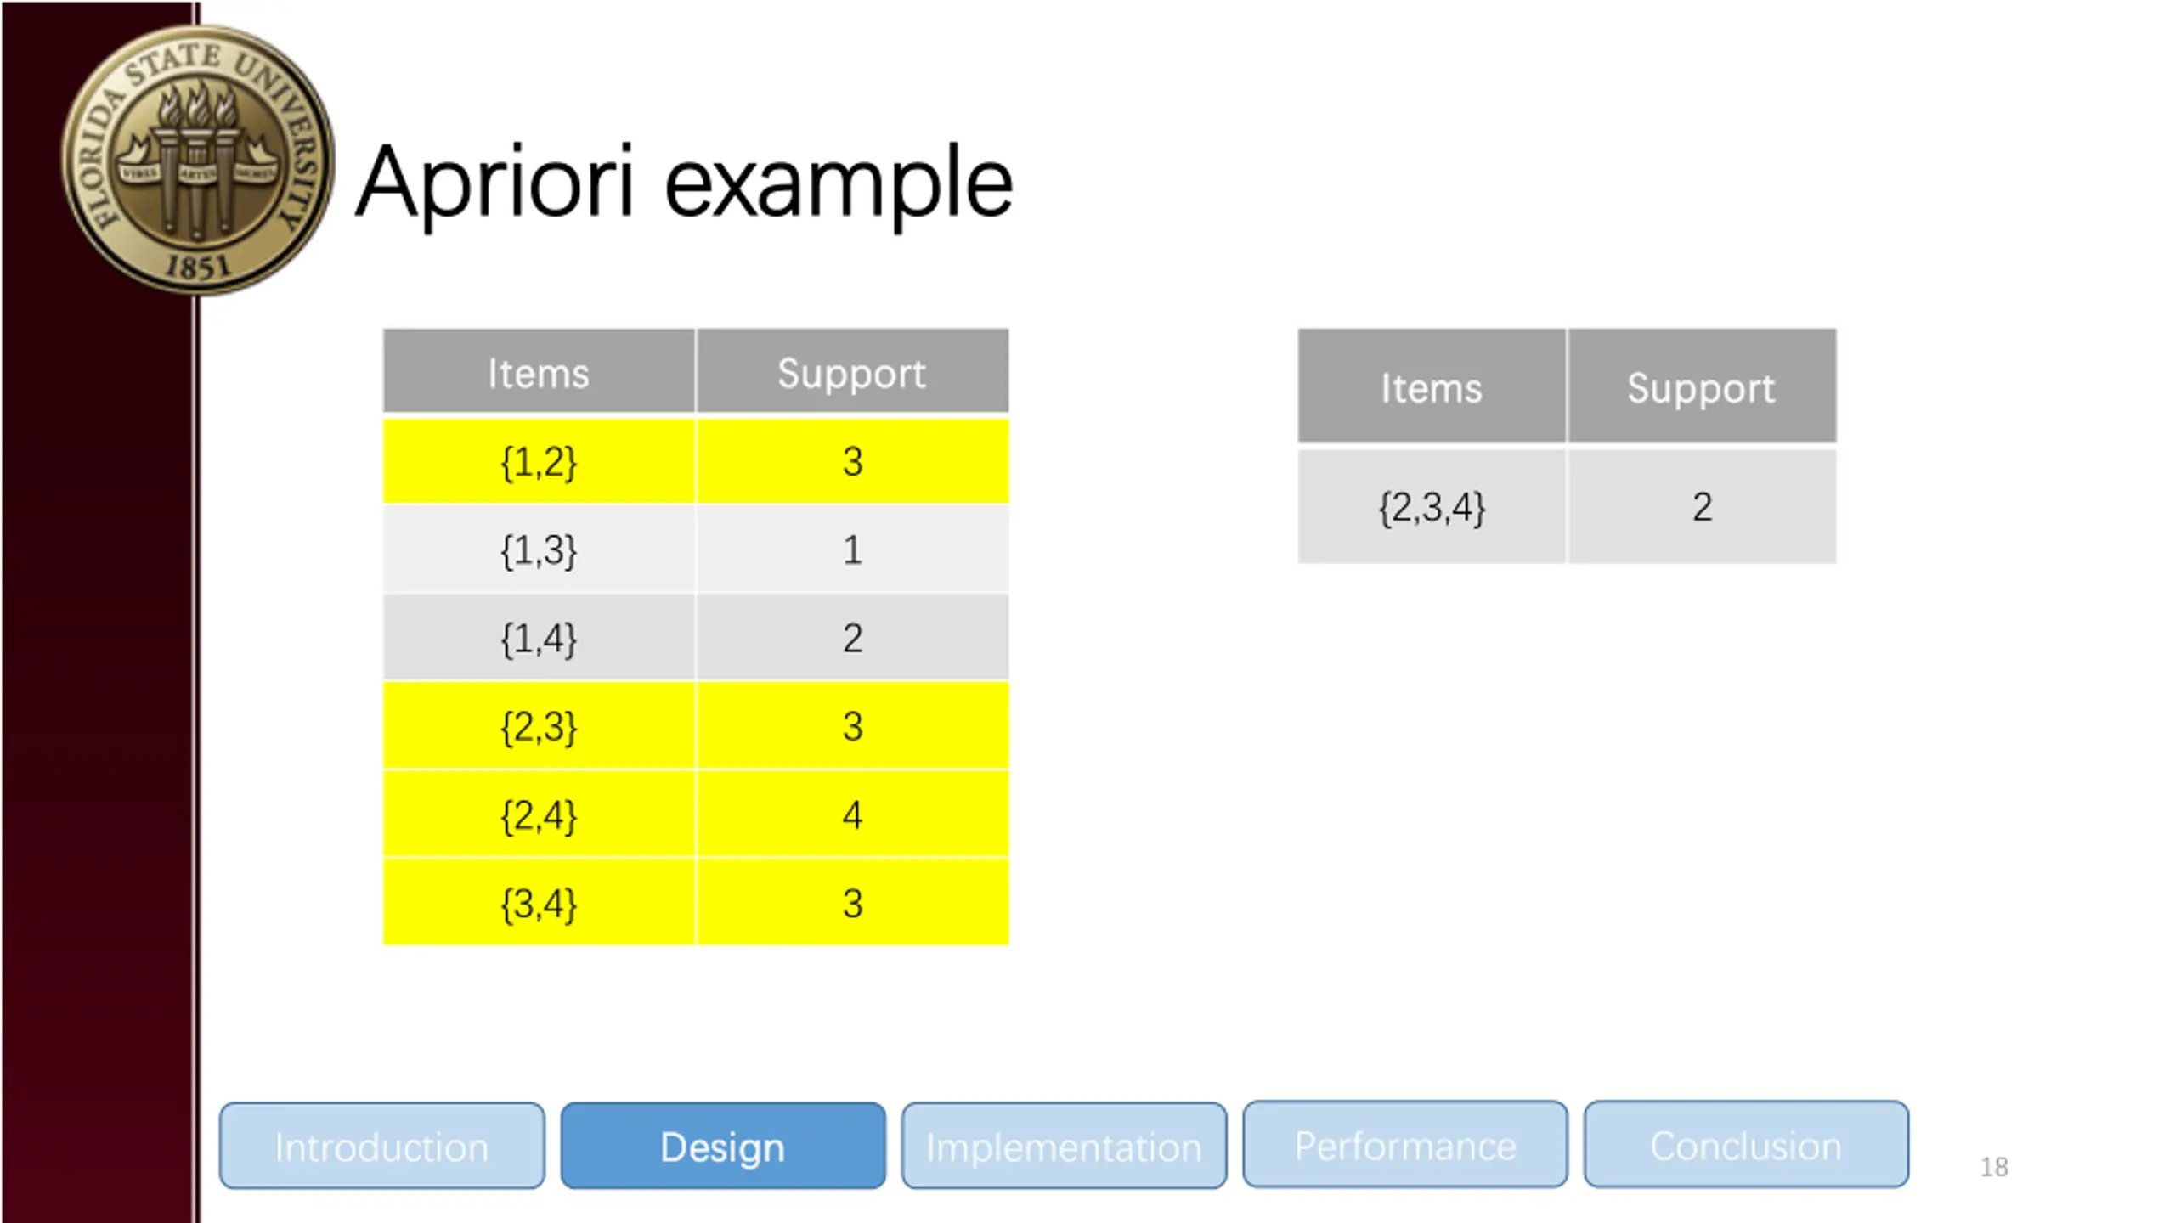2175x1223 pixels.
Task: Click the slide title 'Apriori example'
Action: pyautogui.click(x=684, y=183)
